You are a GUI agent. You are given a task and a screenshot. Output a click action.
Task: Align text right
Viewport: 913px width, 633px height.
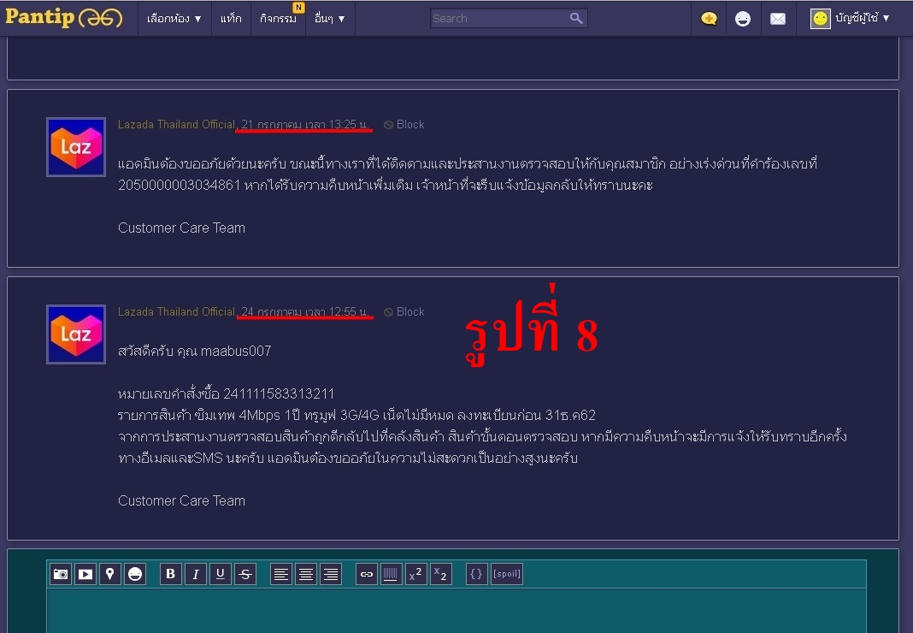coord(331,574)
